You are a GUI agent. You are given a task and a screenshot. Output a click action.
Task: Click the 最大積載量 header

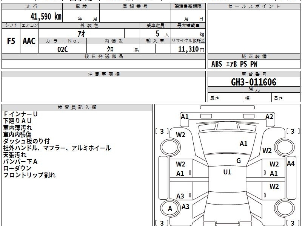[188, 26]
